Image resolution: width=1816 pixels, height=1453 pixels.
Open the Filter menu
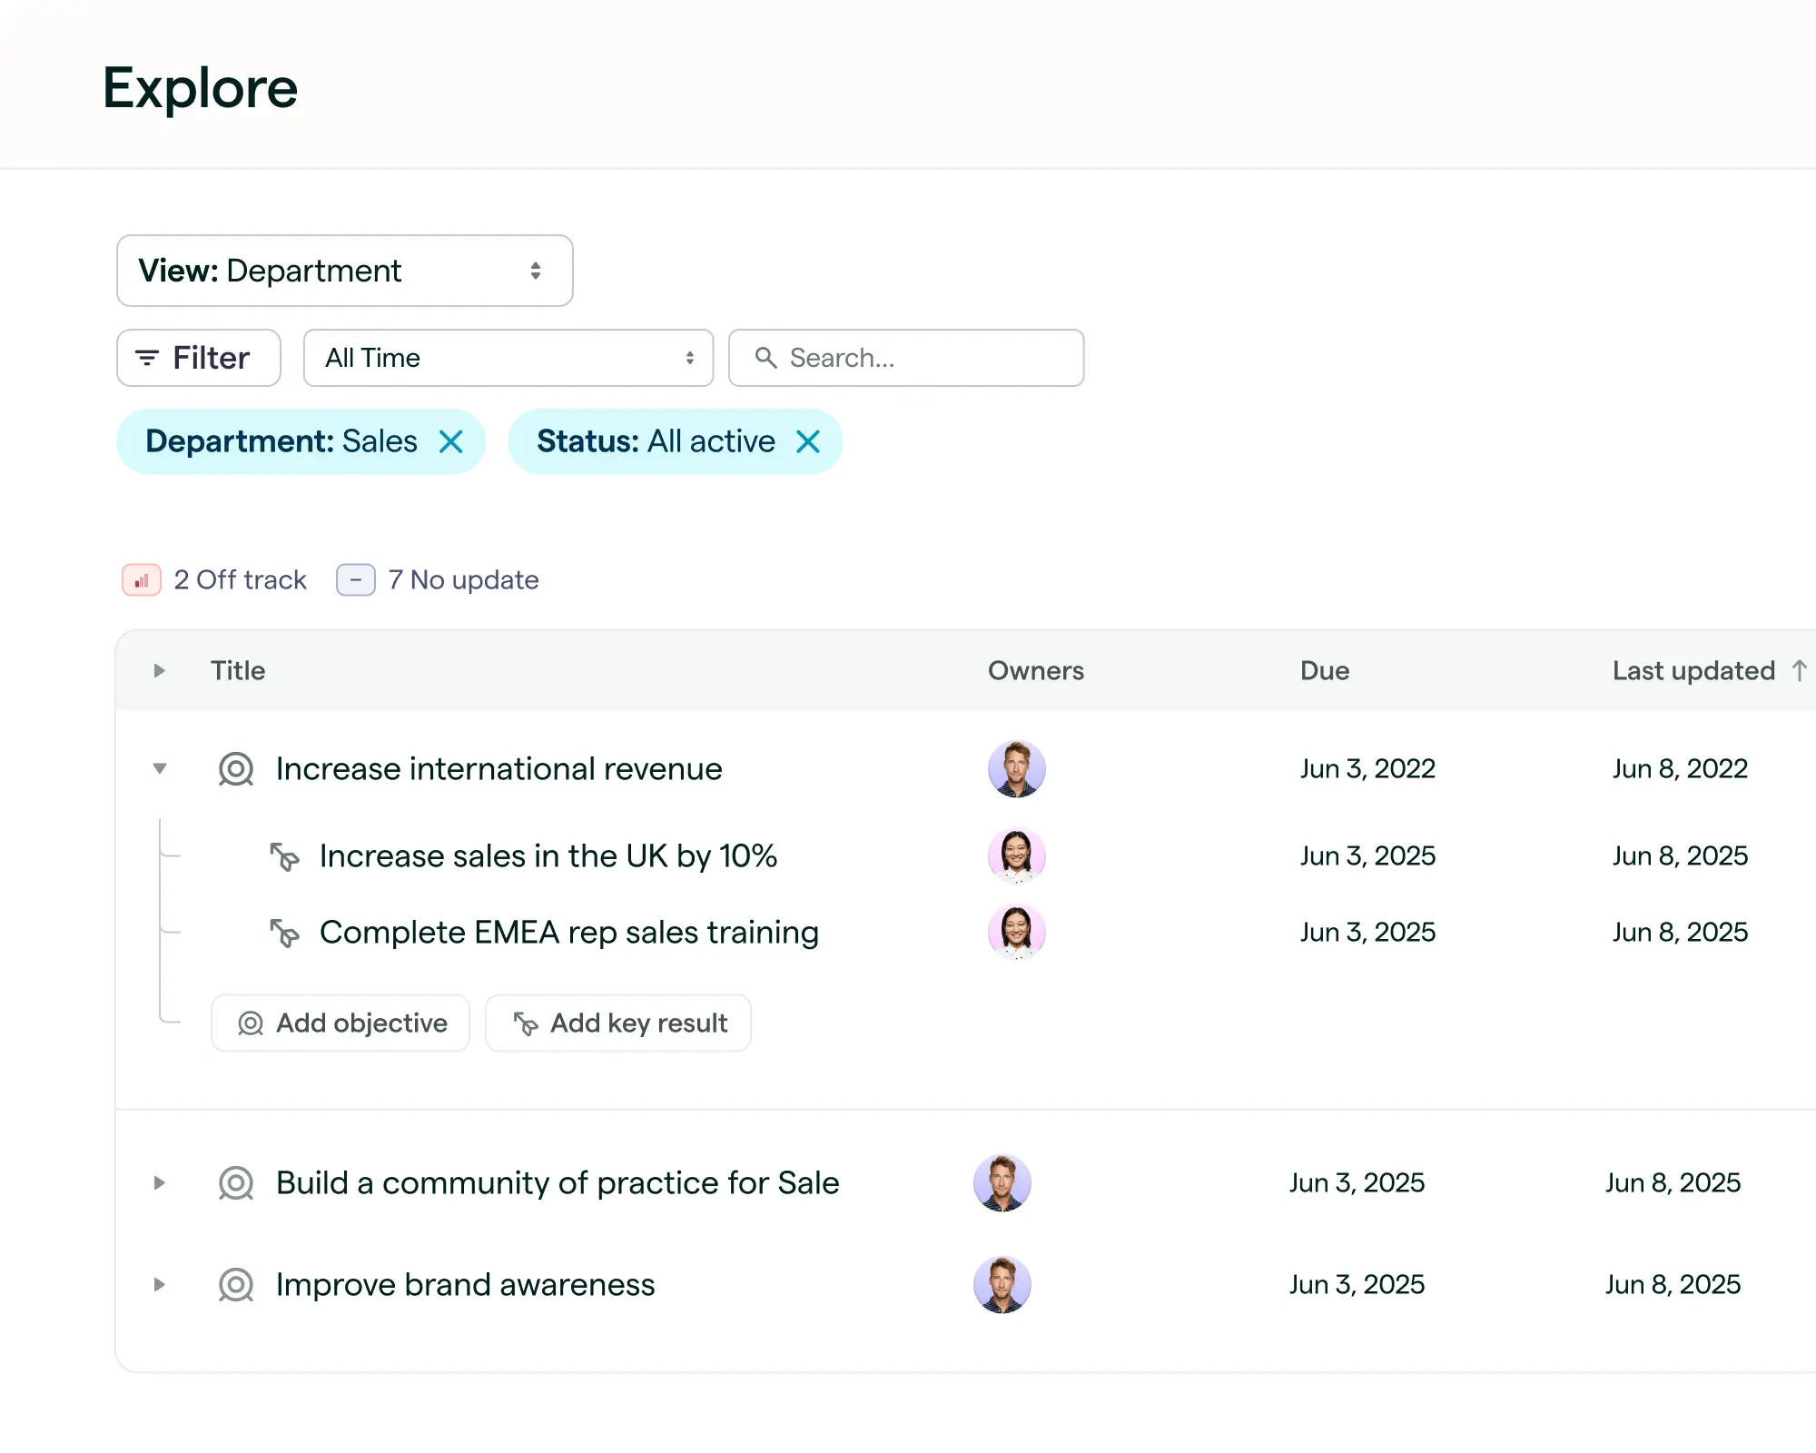click(198, 358)
